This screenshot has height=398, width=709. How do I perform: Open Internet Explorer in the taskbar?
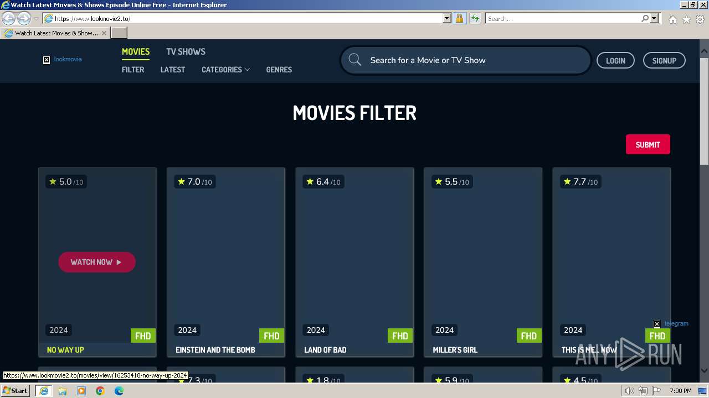tap(43, 391)
